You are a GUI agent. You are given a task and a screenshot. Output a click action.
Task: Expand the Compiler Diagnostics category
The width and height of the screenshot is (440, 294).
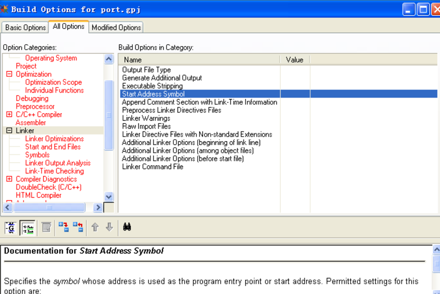coord(9,179)
